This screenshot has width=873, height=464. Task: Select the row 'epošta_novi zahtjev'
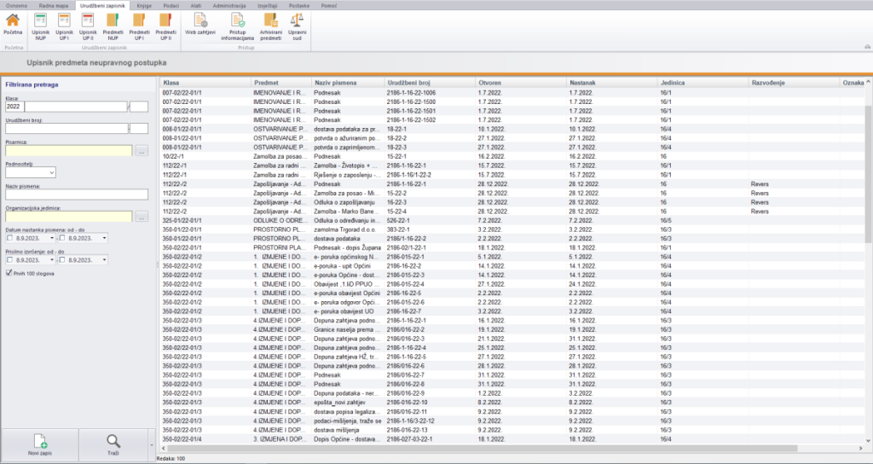[512, 403]
